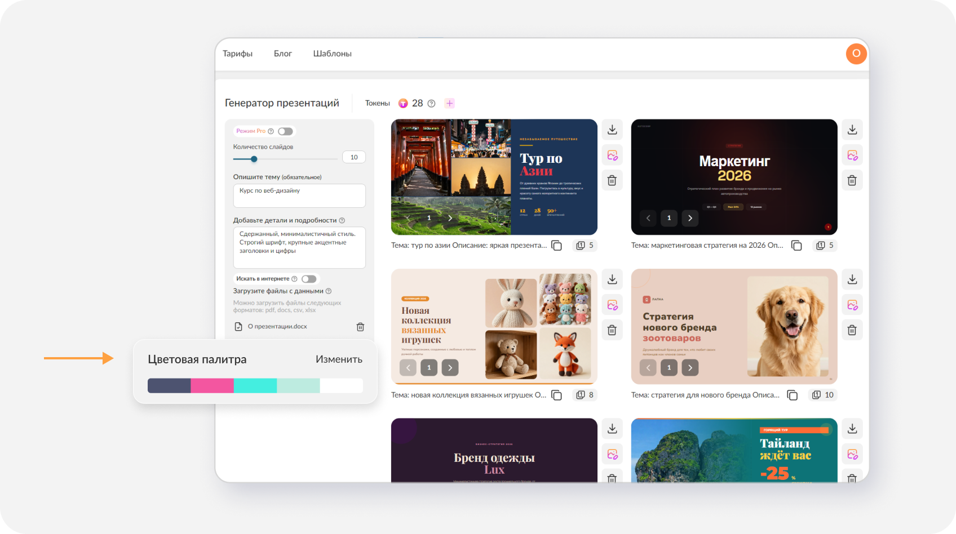The image size is (956, 534).
Task: Copy the маркетинговая стратегия prompt text
Action: point(796,246)
